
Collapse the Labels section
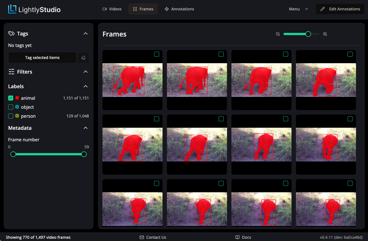(x=86, y=86)
